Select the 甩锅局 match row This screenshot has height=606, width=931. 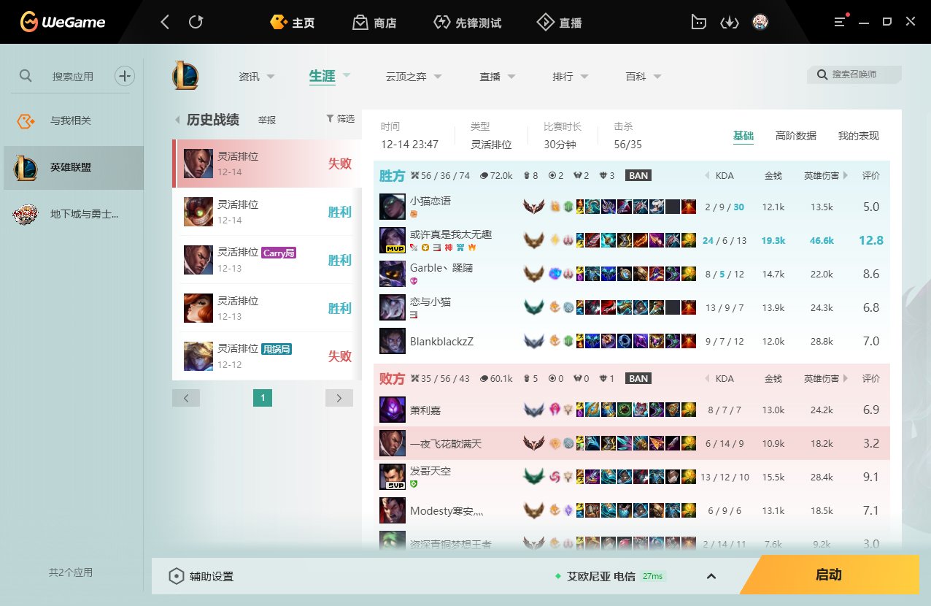pyautogui.click(x=267, y=356)
